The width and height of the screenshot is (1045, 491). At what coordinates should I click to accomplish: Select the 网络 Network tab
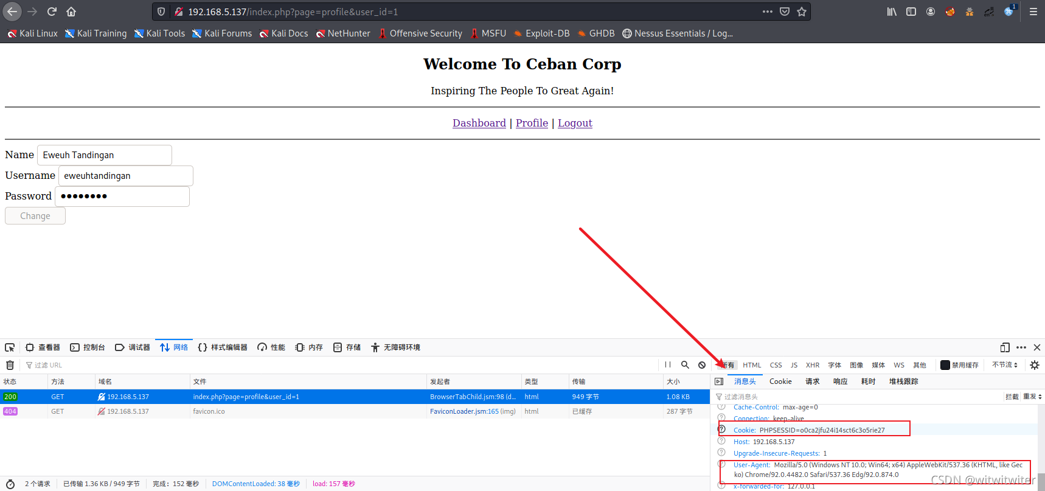click(x=174, y=347)
